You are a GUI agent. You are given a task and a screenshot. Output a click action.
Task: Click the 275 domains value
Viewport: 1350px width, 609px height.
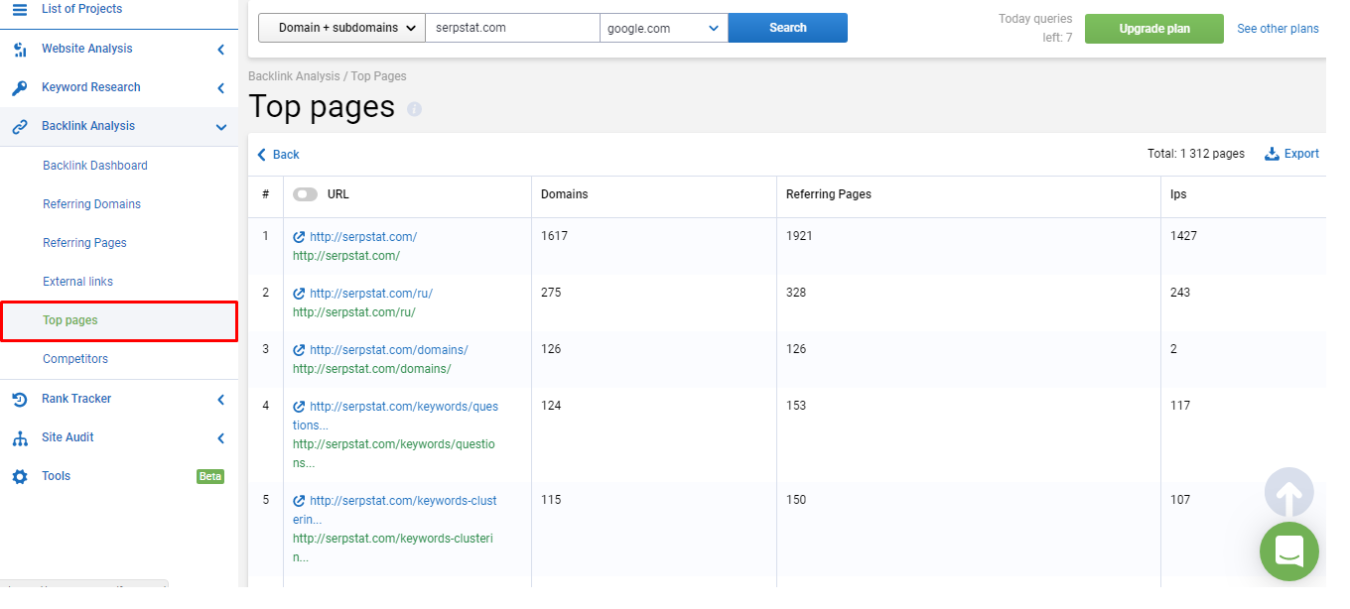click(x=551, y=293)
